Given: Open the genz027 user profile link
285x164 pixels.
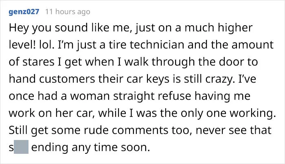Looking at the screenshot, I should click(24, 12).
